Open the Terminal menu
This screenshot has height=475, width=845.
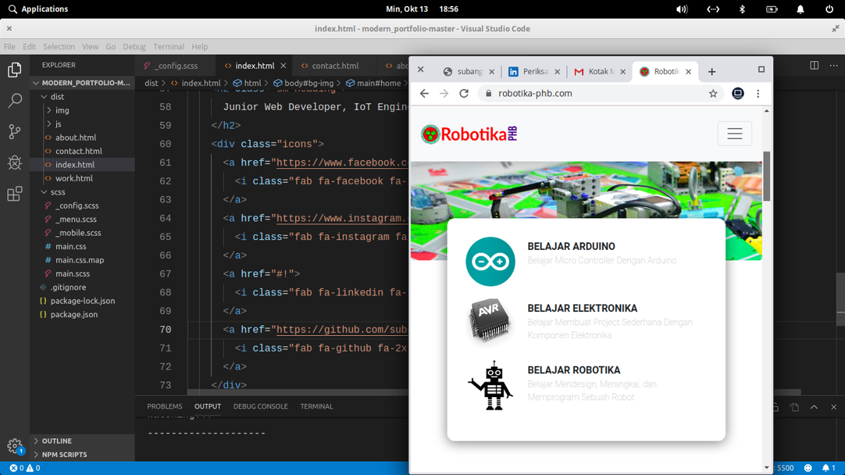click(168, 47)
